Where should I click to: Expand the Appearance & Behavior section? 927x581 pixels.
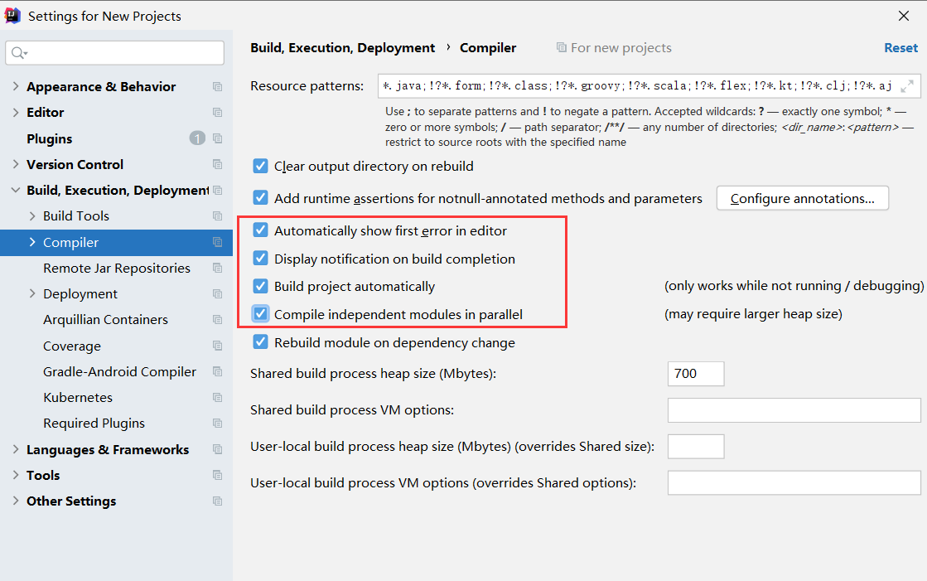16,86
